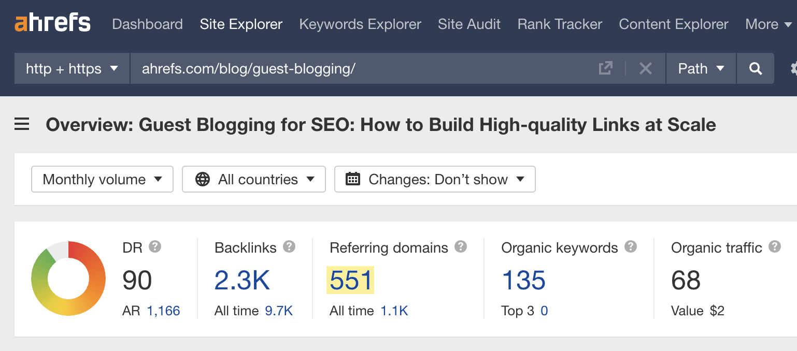Image resolution: width=797 pixels, height=351 pixels.
Task: Click the Backlinks help question mark
Action: 289,246
